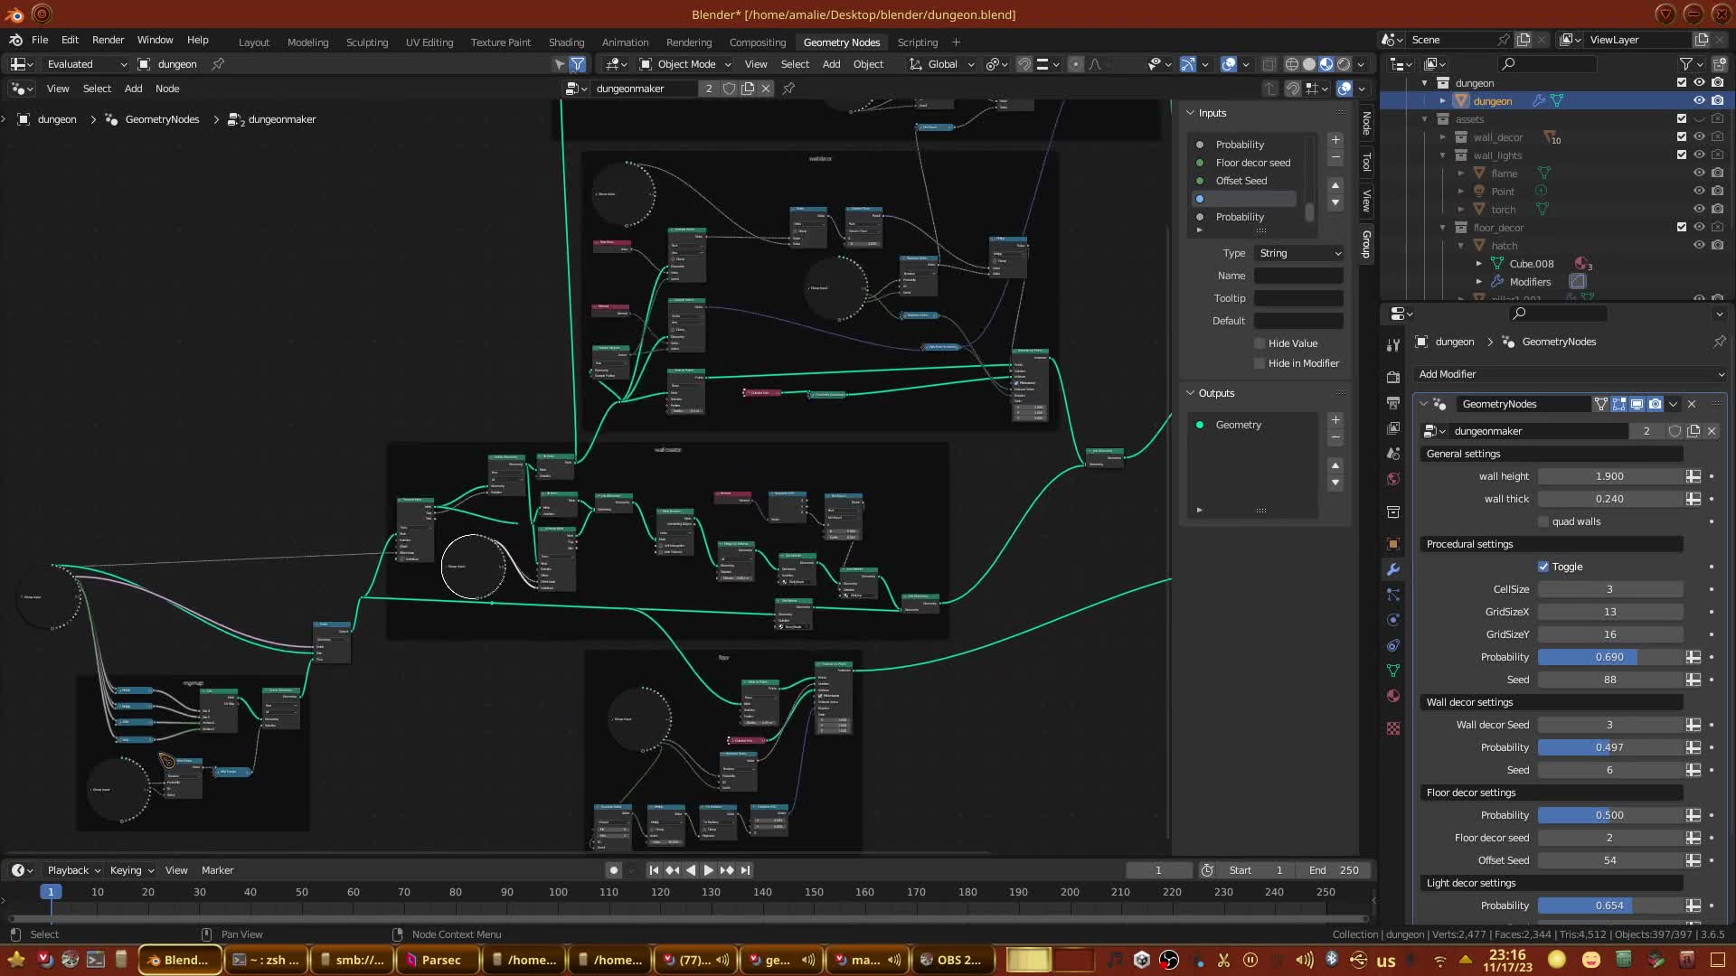Viewport: 1736px width, 976px height.
Task: Switch to the Shading workspace tab
Action: 566,42
